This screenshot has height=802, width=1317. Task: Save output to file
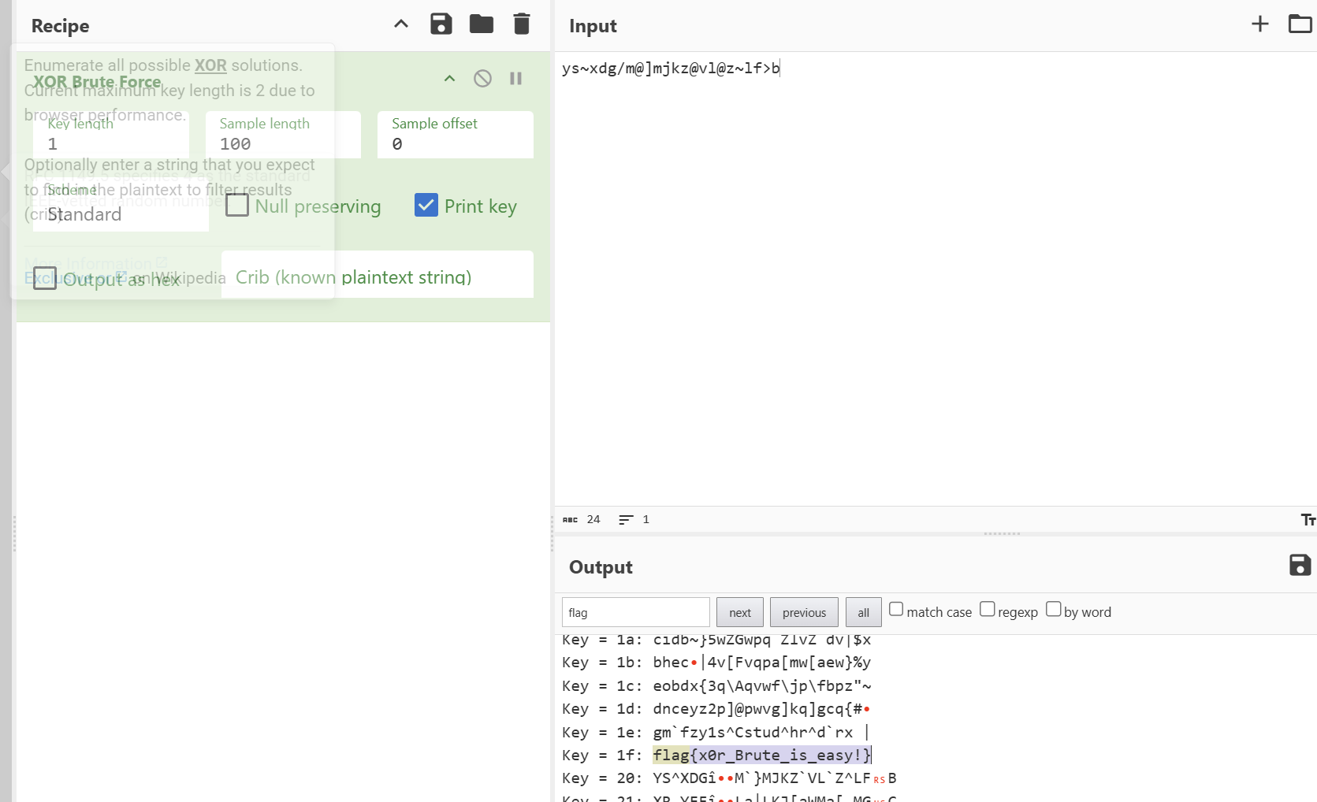pos(1299,565)
